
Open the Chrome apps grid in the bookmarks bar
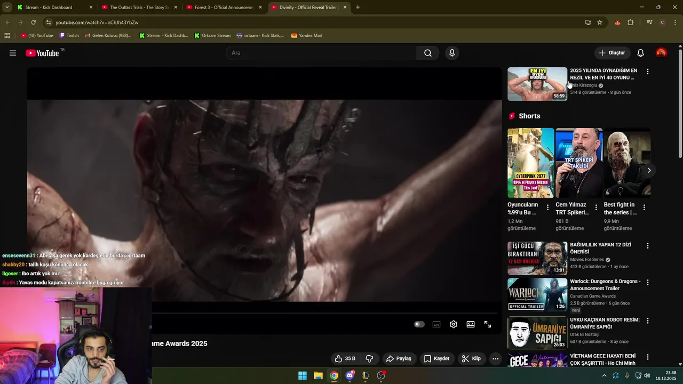click(7, 36)
